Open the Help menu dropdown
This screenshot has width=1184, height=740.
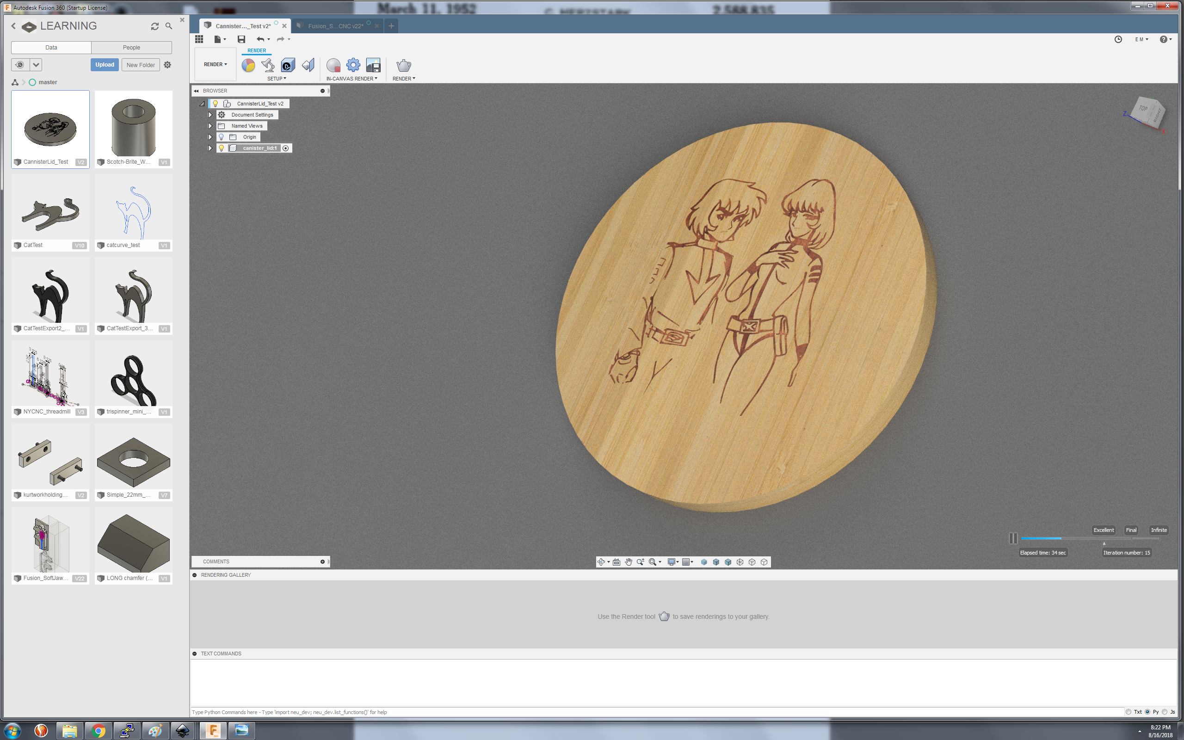pyautogui.click(x=1165, y=39)
